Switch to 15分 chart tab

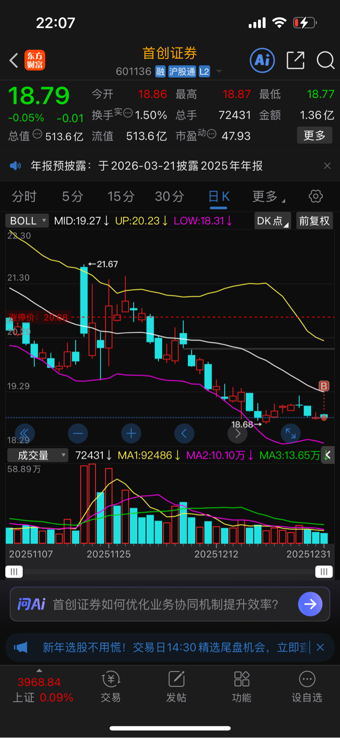pyautogui.click(x=121, y=197)
